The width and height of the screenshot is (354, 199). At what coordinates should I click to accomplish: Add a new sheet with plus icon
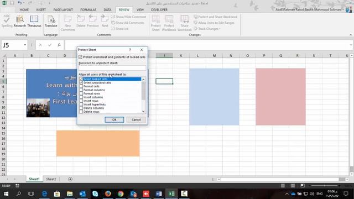click(x=70, y=179)
